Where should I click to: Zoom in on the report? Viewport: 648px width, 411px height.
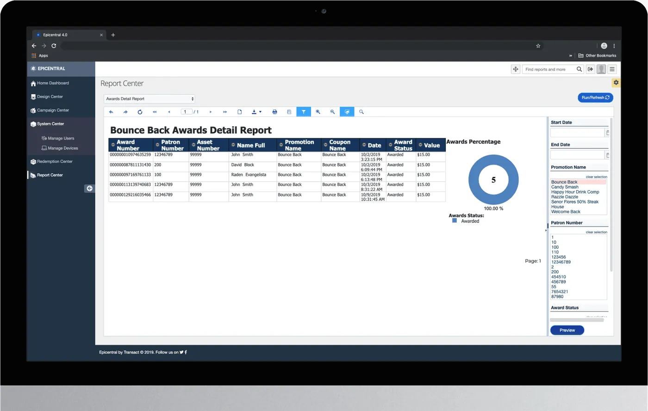tap(318, 112)
